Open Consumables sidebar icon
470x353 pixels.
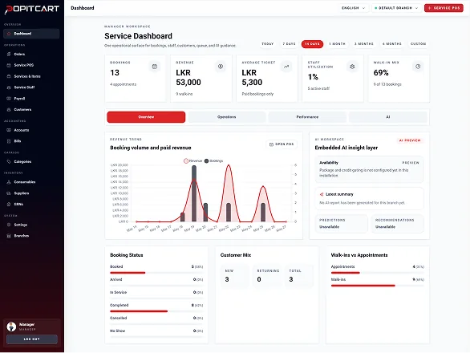coord(9,182)
